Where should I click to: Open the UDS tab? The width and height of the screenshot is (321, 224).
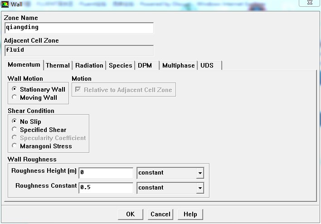(x=207, y=65)
